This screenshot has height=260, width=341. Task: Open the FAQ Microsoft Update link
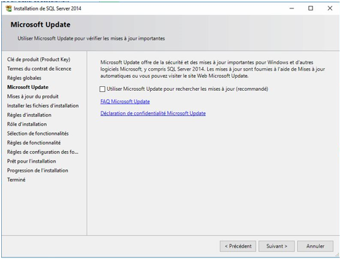coord(125,102)
